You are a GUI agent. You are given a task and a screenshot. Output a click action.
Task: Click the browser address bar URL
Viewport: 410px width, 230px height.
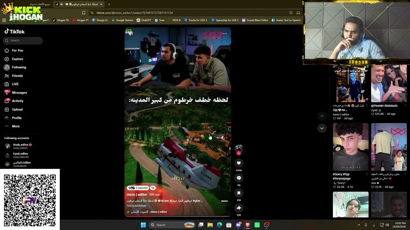[135, 13]
